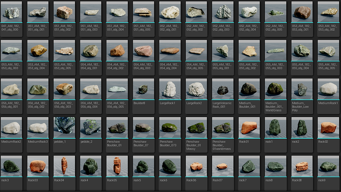Select the MediumRock2 thumbnail
The height and width of the screenshot is (192, 341).
(x=11, y=128)
